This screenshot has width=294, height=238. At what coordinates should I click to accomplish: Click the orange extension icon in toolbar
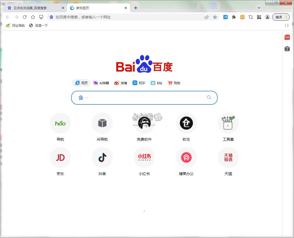pos(242,17)
